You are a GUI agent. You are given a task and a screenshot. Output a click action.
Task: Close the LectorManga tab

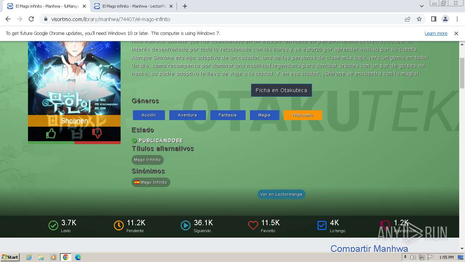click(x=171, y=6)
